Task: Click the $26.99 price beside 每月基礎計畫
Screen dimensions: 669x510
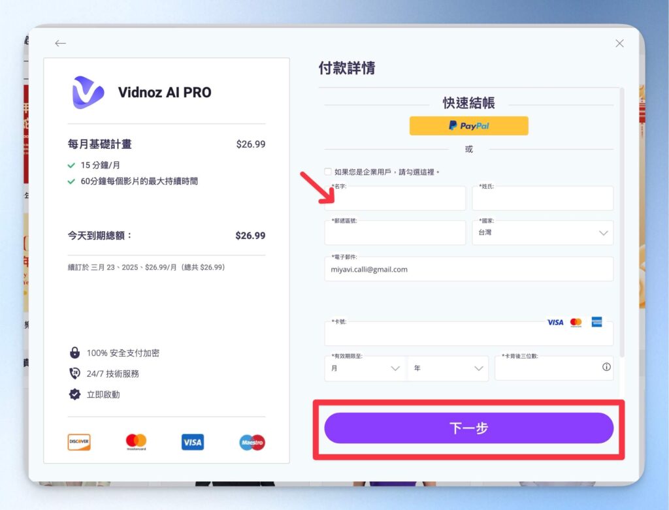Action: (x=251, y=144)
